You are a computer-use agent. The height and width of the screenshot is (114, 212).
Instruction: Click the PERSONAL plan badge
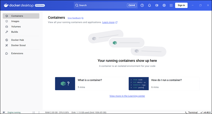(40, 5)
